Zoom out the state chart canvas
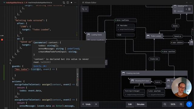Image resolution: width=194 pixels, height=109 pixels. pos(165,104)
